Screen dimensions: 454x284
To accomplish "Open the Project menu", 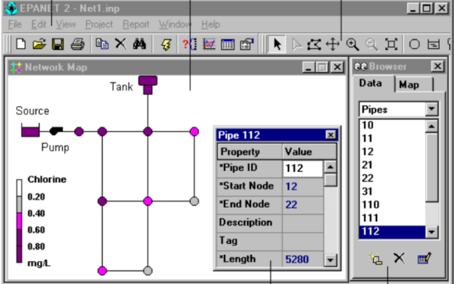I will [99, 25].
